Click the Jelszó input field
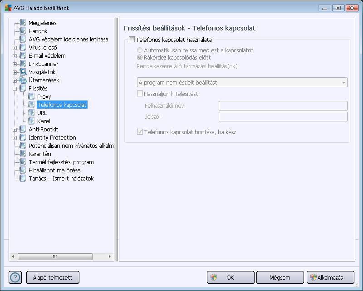The height and width of the screenshot is (291, 363). [x=283, y=116]
